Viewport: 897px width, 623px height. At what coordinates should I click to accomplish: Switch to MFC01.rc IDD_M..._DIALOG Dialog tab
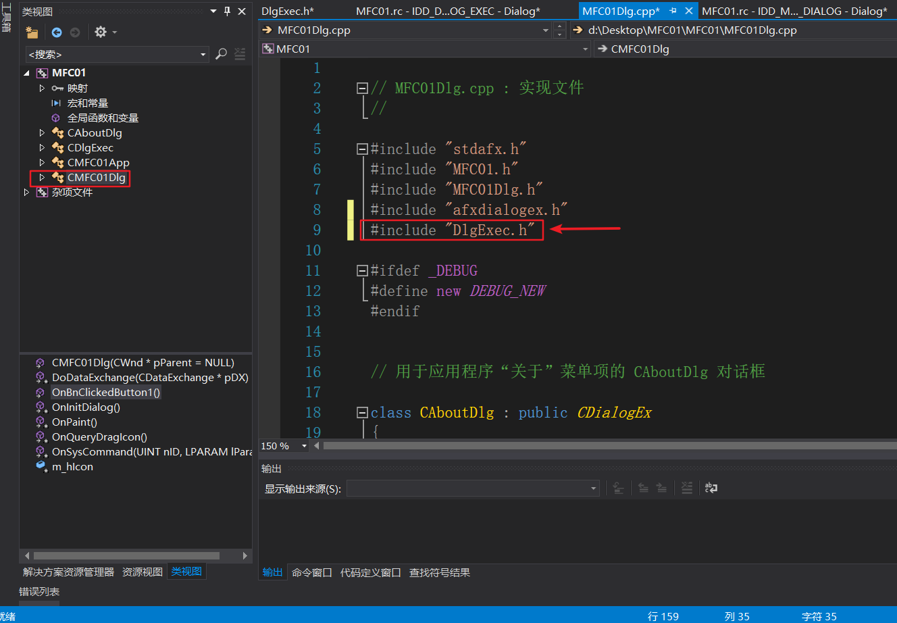pos(795,11)
